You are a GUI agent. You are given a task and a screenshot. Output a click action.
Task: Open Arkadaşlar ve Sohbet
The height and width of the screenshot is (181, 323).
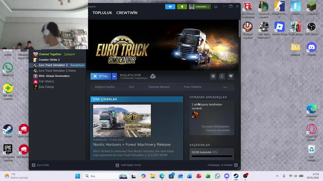223,165
